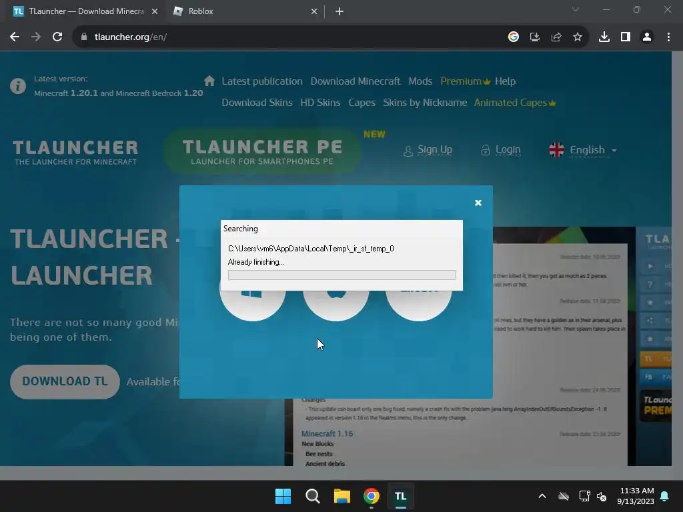Screen dimensions: 683x512
Task: Close the download popup with X
Action: pyautogui.click(x=478, y=203)
